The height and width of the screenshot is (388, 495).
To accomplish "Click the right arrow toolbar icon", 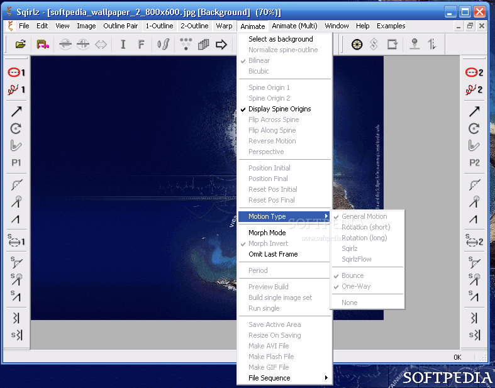I will click(221, 45).
